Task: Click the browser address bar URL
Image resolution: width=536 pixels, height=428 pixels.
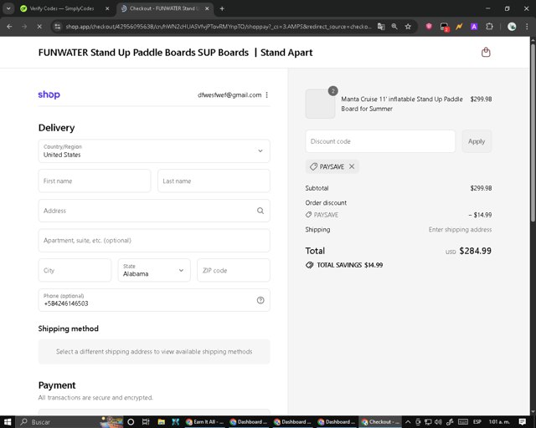Action: click(219, 26)
